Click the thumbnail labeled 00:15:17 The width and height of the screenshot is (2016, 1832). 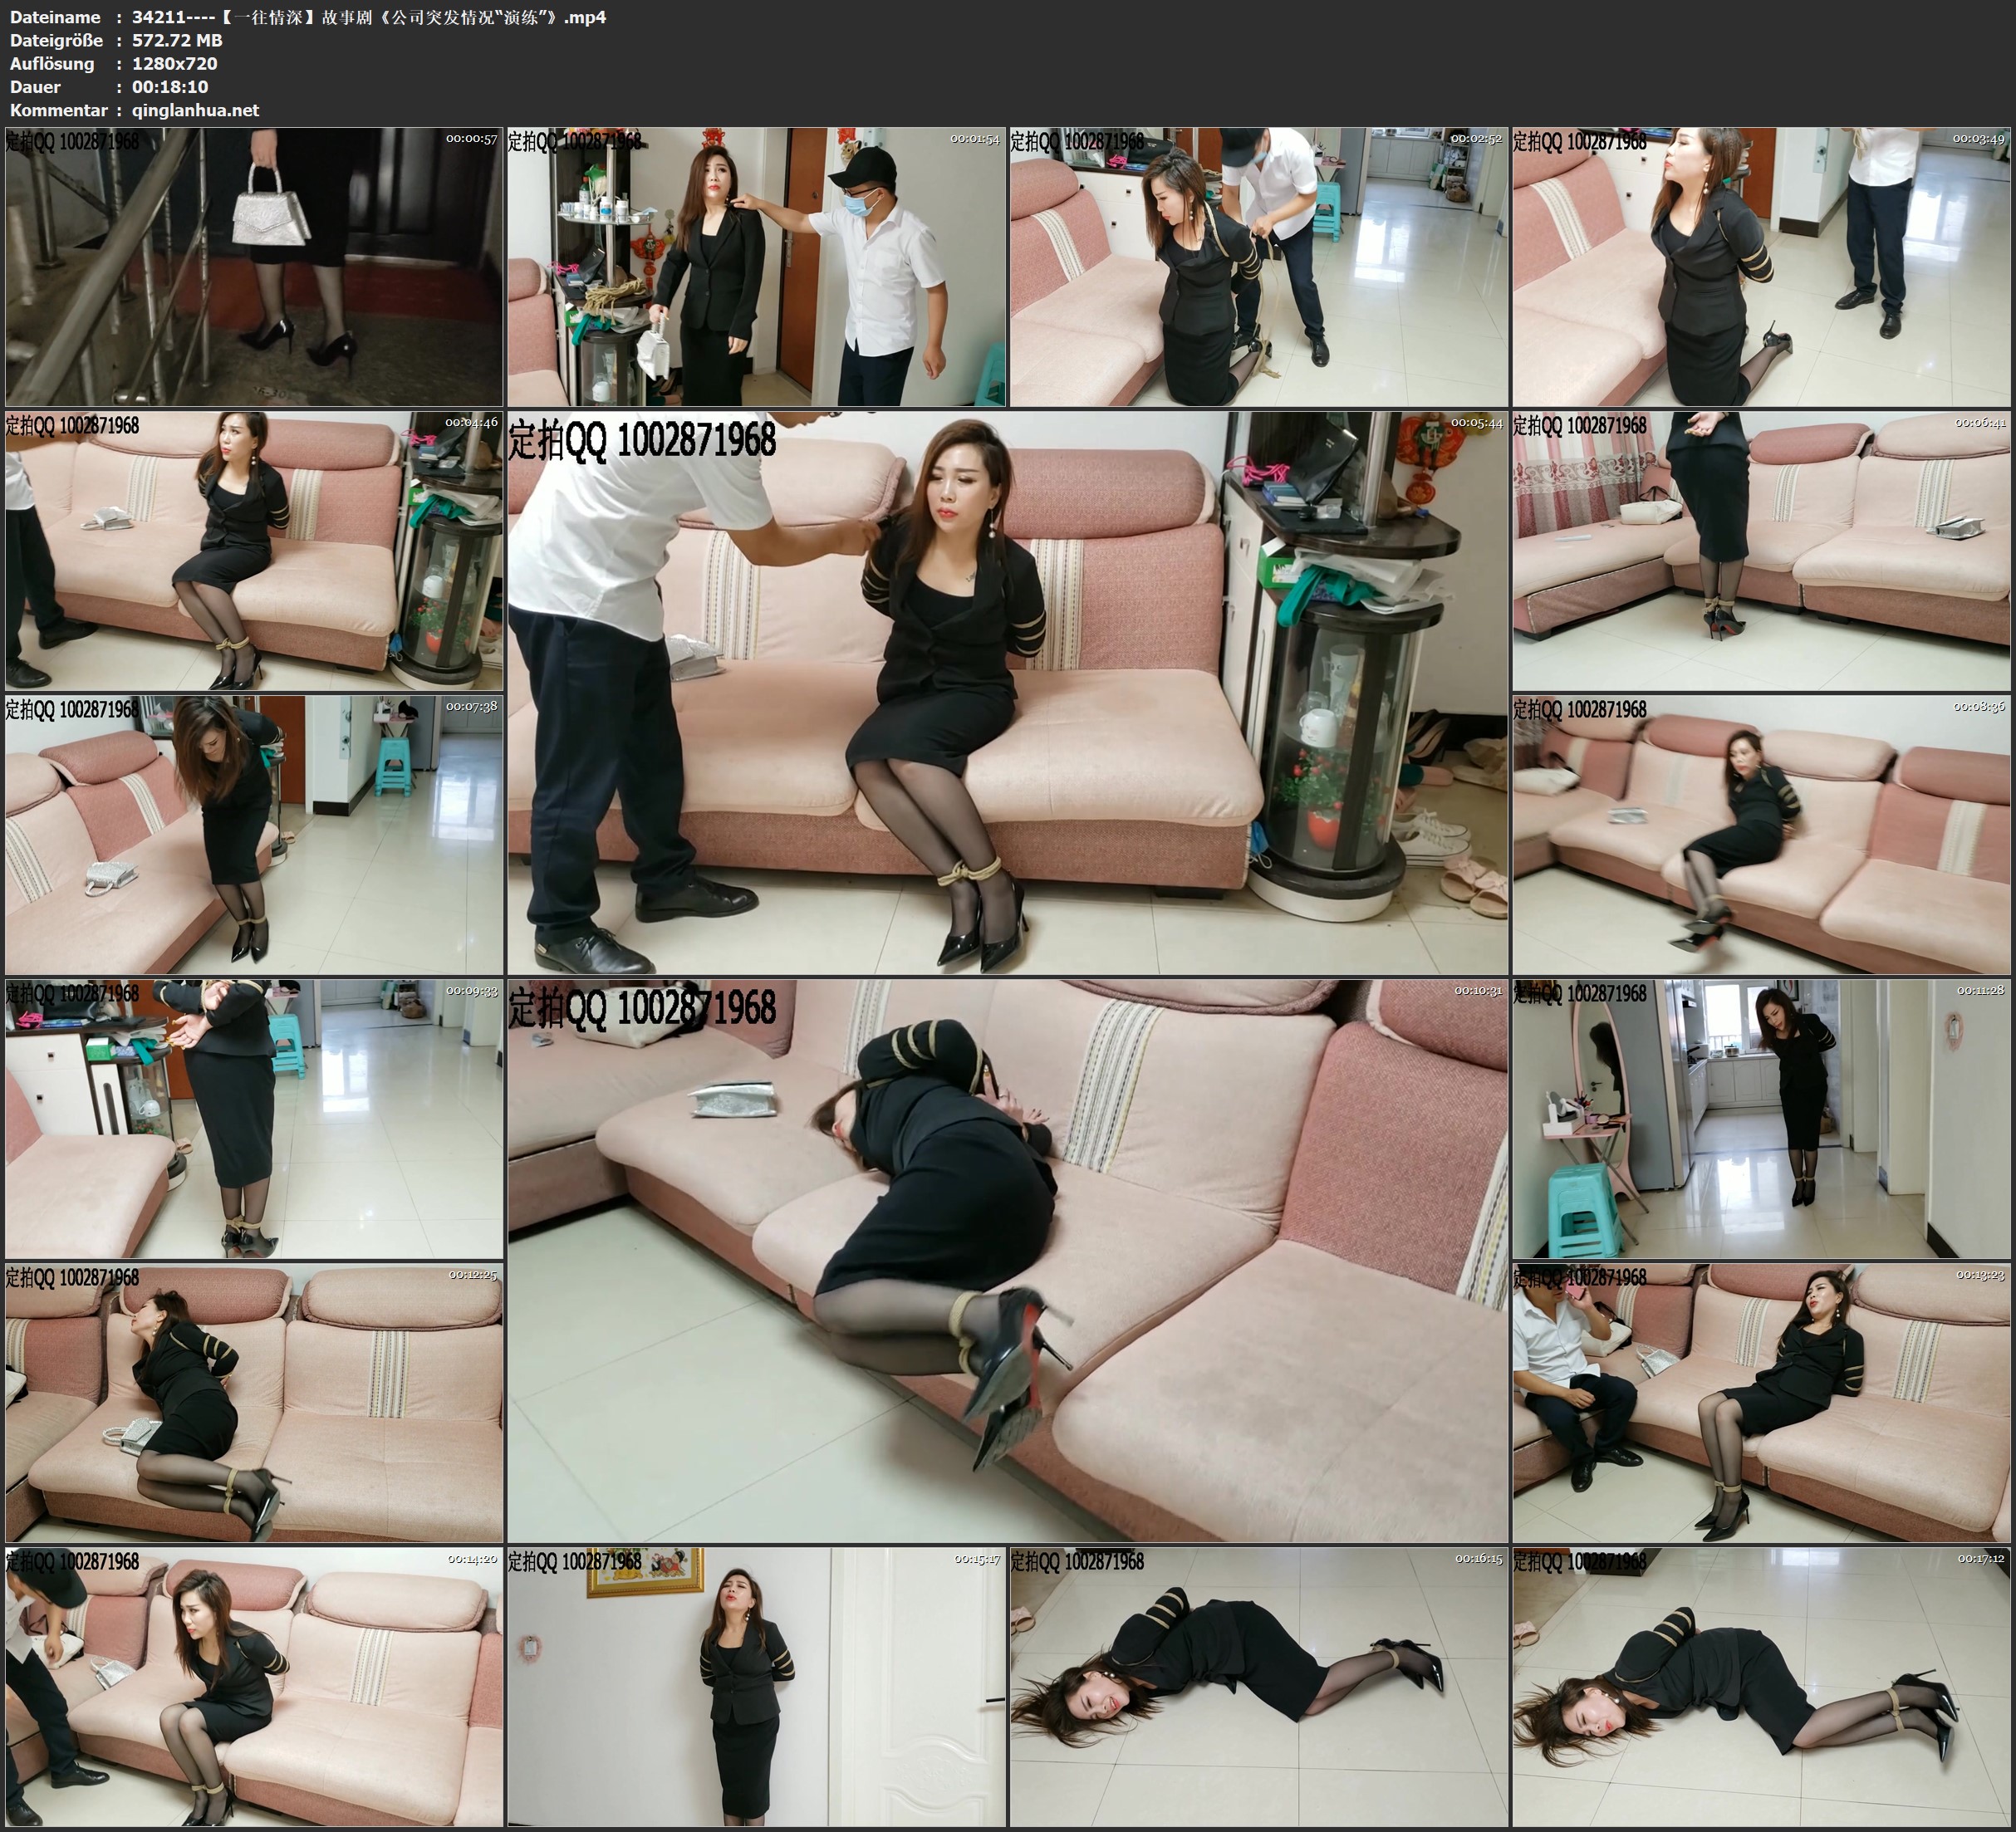[756, 1687]
